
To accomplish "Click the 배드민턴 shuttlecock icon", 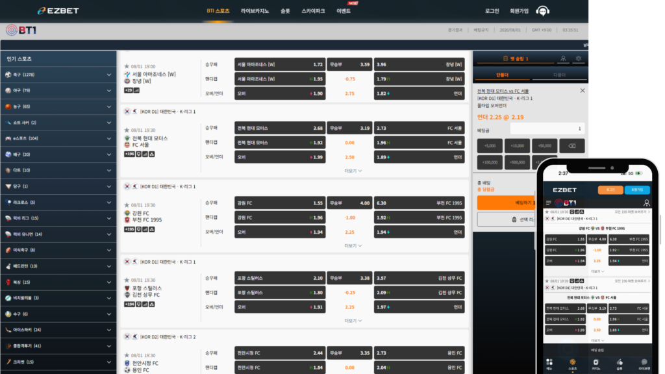I will (8, 266).
